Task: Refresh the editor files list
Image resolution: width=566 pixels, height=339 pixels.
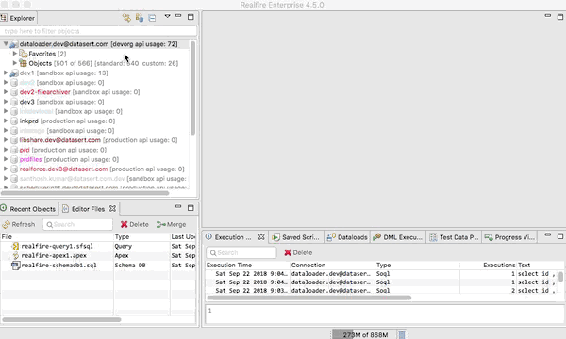Action: point(19,224)
